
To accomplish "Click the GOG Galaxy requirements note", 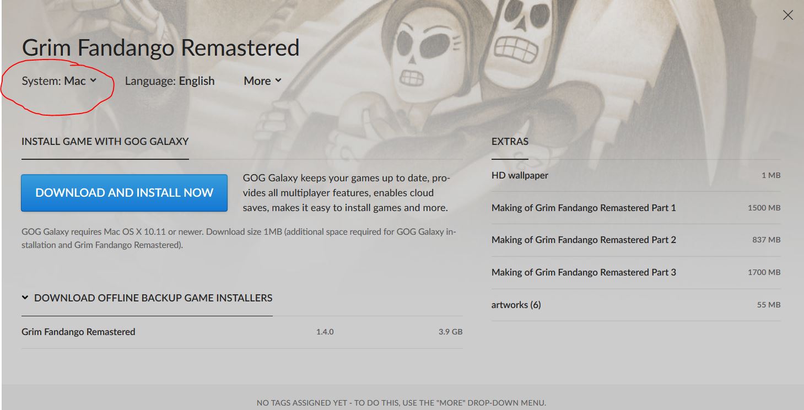I will pos(239,238).
